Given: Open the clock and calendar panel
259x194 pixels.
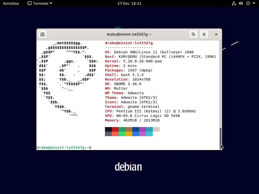Looking at the screenshot, I should tap(129, 4).
